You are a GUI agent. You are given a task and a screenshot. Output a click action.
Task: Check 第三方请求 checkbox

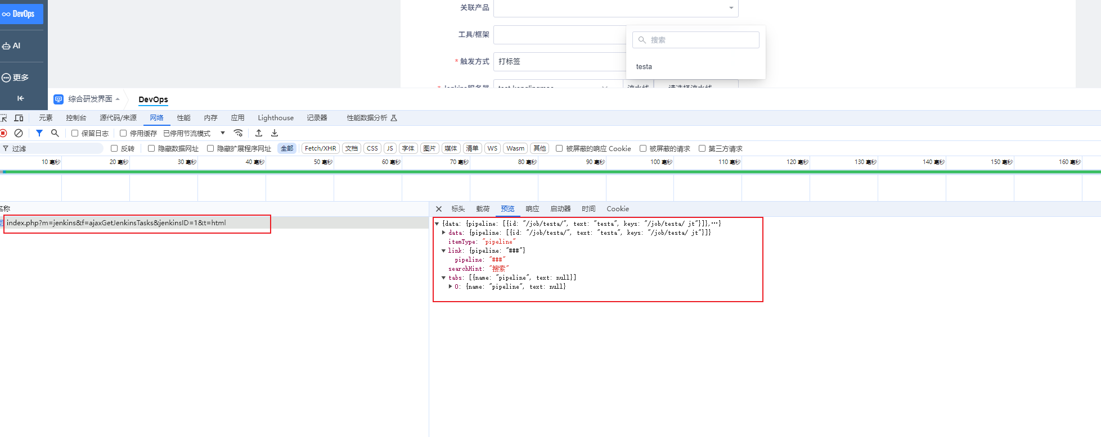tap(702, 148)
